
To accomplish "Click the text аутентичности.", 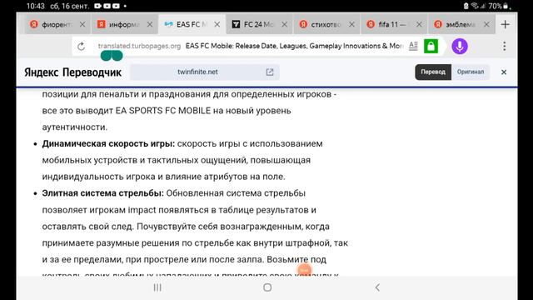I will (75, 127).
